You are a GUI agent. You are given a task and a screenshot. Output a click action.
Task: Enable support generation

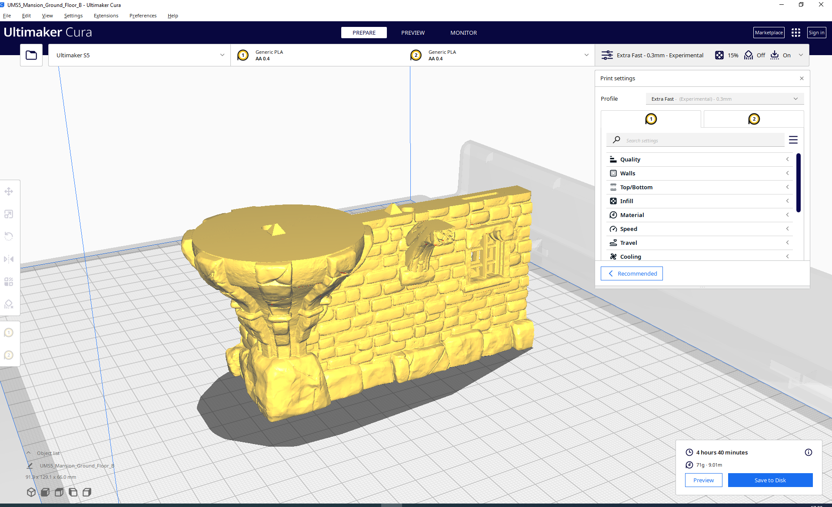[755, 55]
